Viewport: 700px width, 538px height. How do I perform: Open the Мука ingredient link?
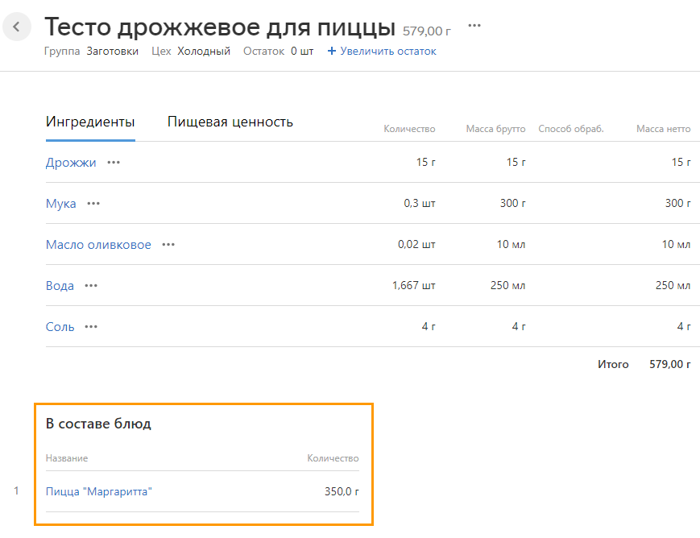click(60, 204)
